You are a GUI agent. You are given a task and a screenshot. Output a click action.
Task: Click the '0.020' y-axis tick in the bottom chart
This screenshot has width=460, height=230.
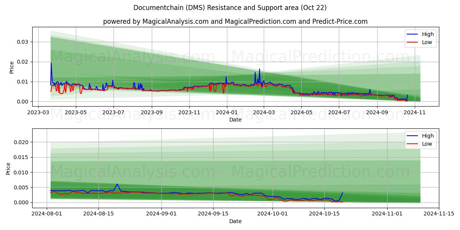pos(21,142)
